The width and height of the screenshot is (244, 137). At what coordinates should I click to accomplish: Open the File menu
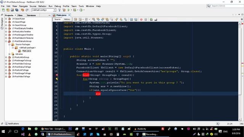pos(3,6)
